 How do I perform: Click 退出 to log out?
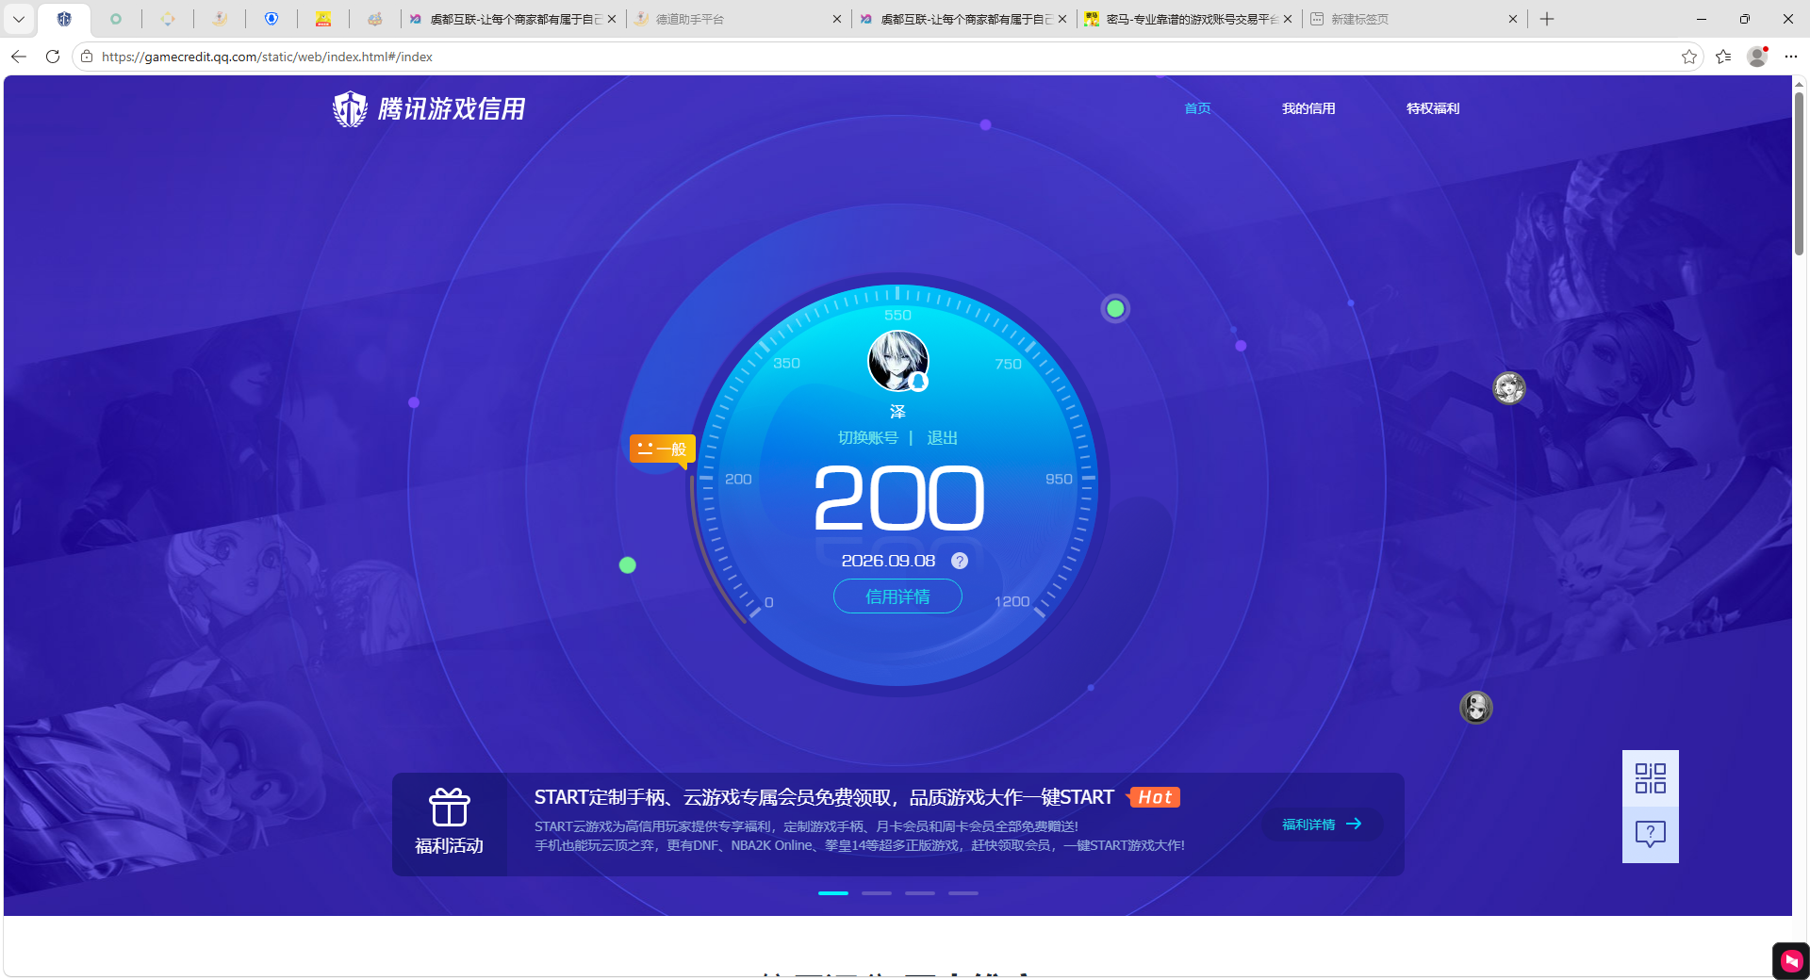pyautogui.click(x=942, y=437)
